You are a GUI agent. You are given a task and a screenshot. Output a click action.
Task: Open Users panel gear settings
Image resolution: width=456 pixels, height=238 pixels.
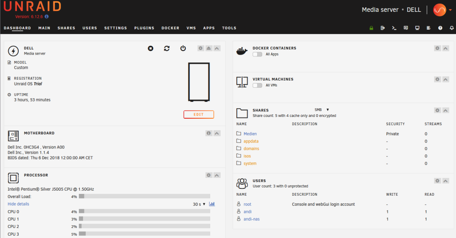(437, 181)
